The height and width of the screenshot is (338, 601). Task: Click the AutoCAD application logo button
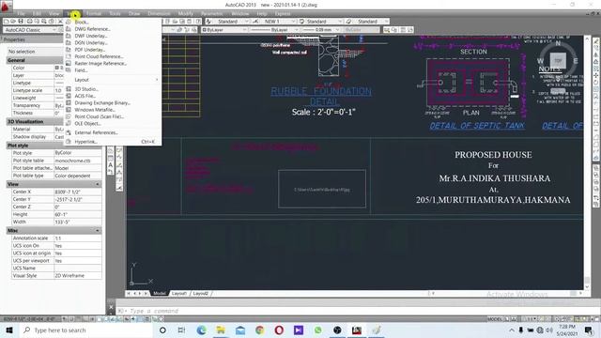(6, 6)
